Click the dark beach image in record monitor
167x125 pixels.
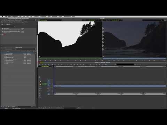point(134,39)
